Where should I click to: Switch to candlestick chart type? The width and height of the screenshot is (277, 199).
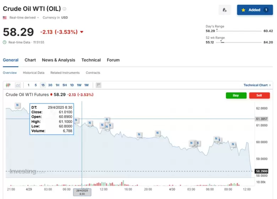pyautogui.click(x=8, y=85)
